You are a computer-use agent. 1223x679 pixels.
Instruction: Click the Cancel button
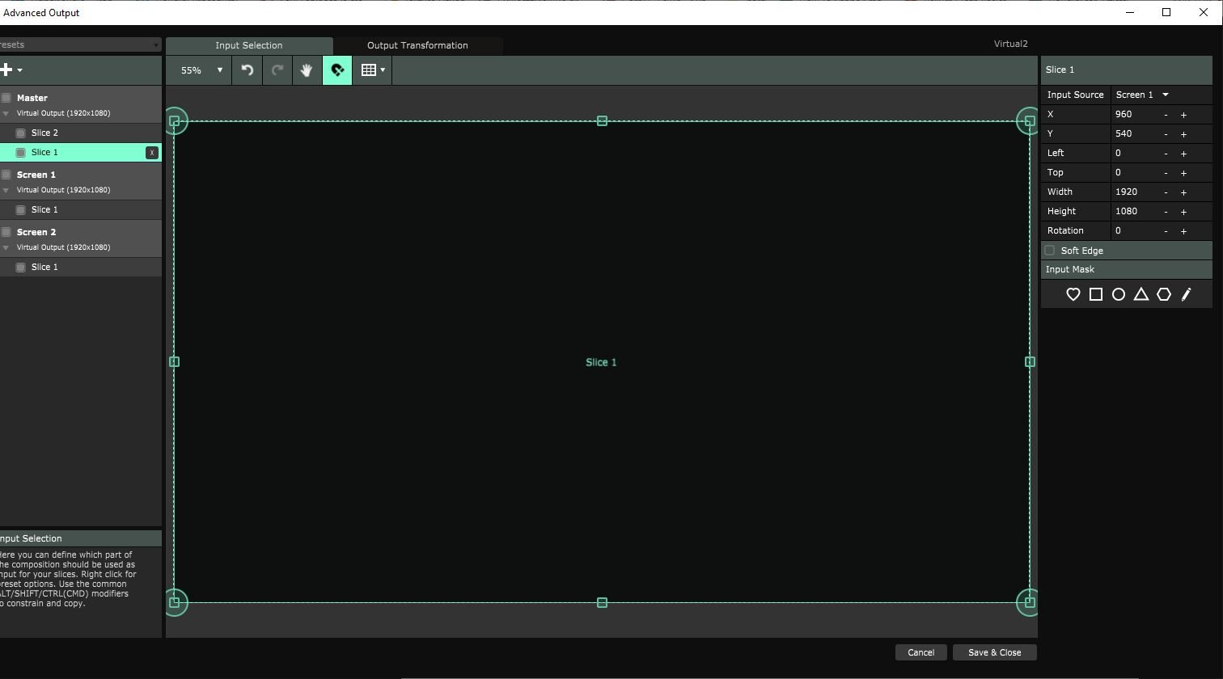920,652
